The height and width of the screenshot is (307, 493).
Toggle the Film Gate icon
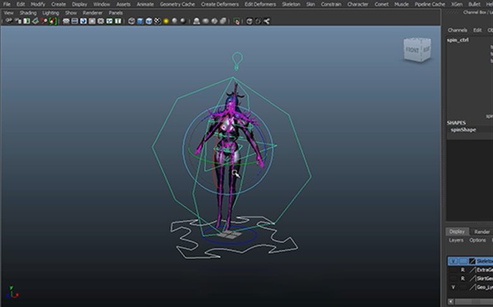[x=75, y=21]
